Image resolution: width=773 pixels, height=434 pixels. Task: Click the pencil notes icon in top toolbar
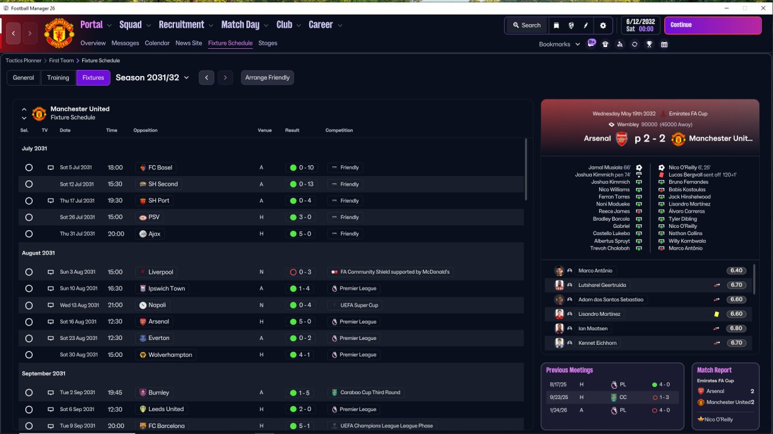point(586,25)
